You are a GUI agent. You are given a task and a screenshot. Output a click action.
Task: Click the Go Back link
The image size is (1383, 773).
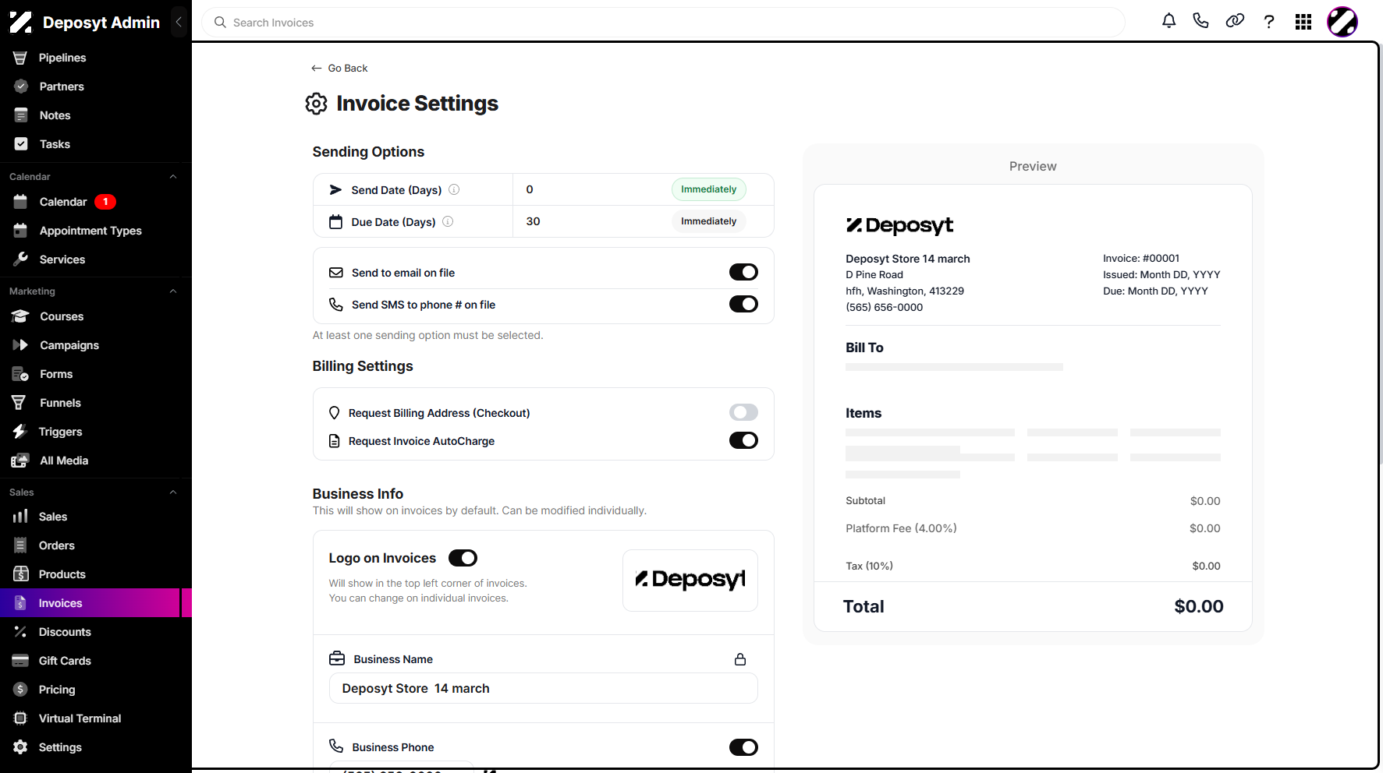339,68
